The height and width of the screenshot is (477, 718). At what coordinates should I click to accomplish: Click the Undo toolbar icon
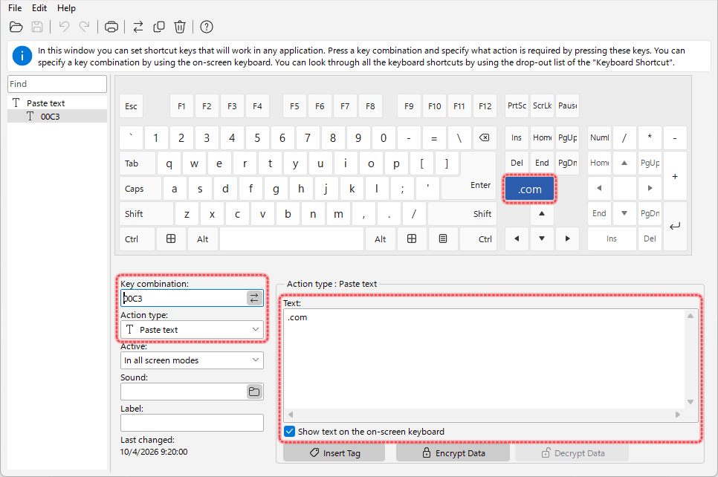[64, 27]
